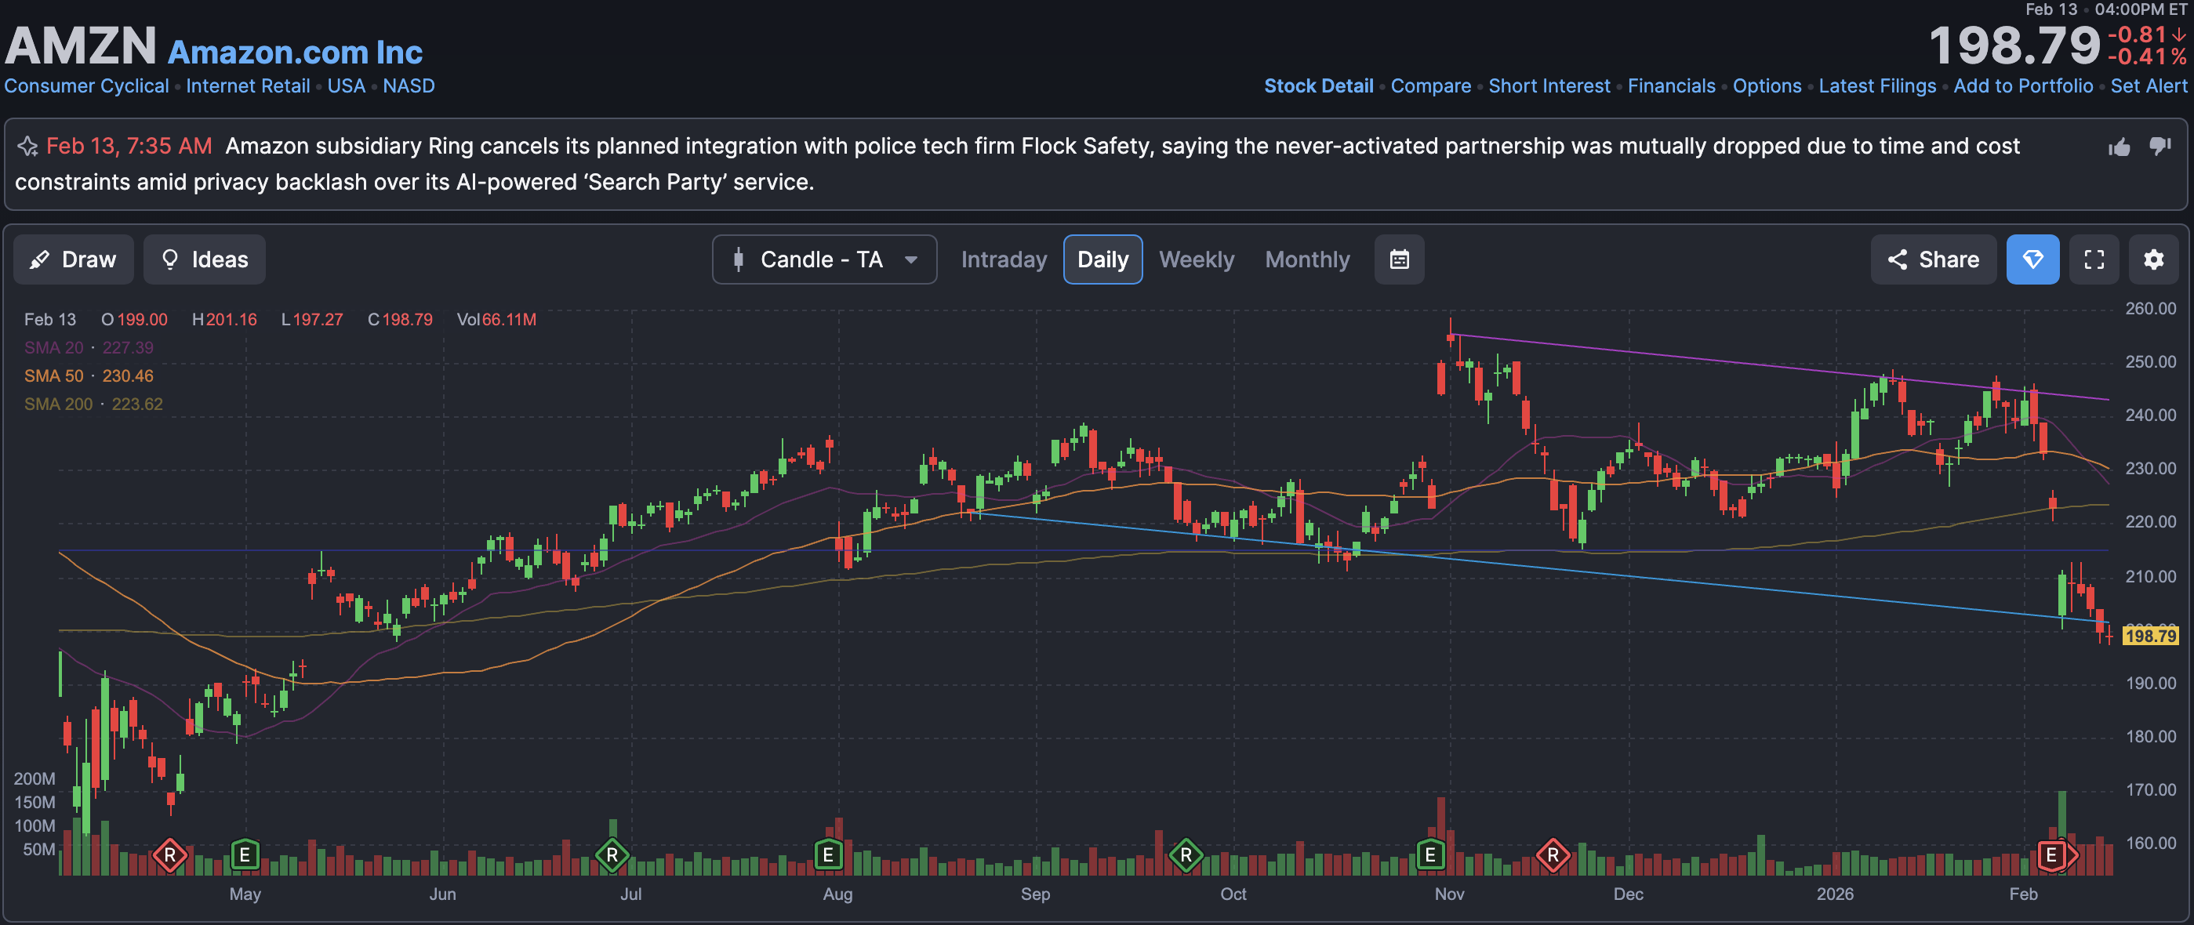Open the Internet Retail industry link
Screen dimensions: 2194x925
pos(248,86)
